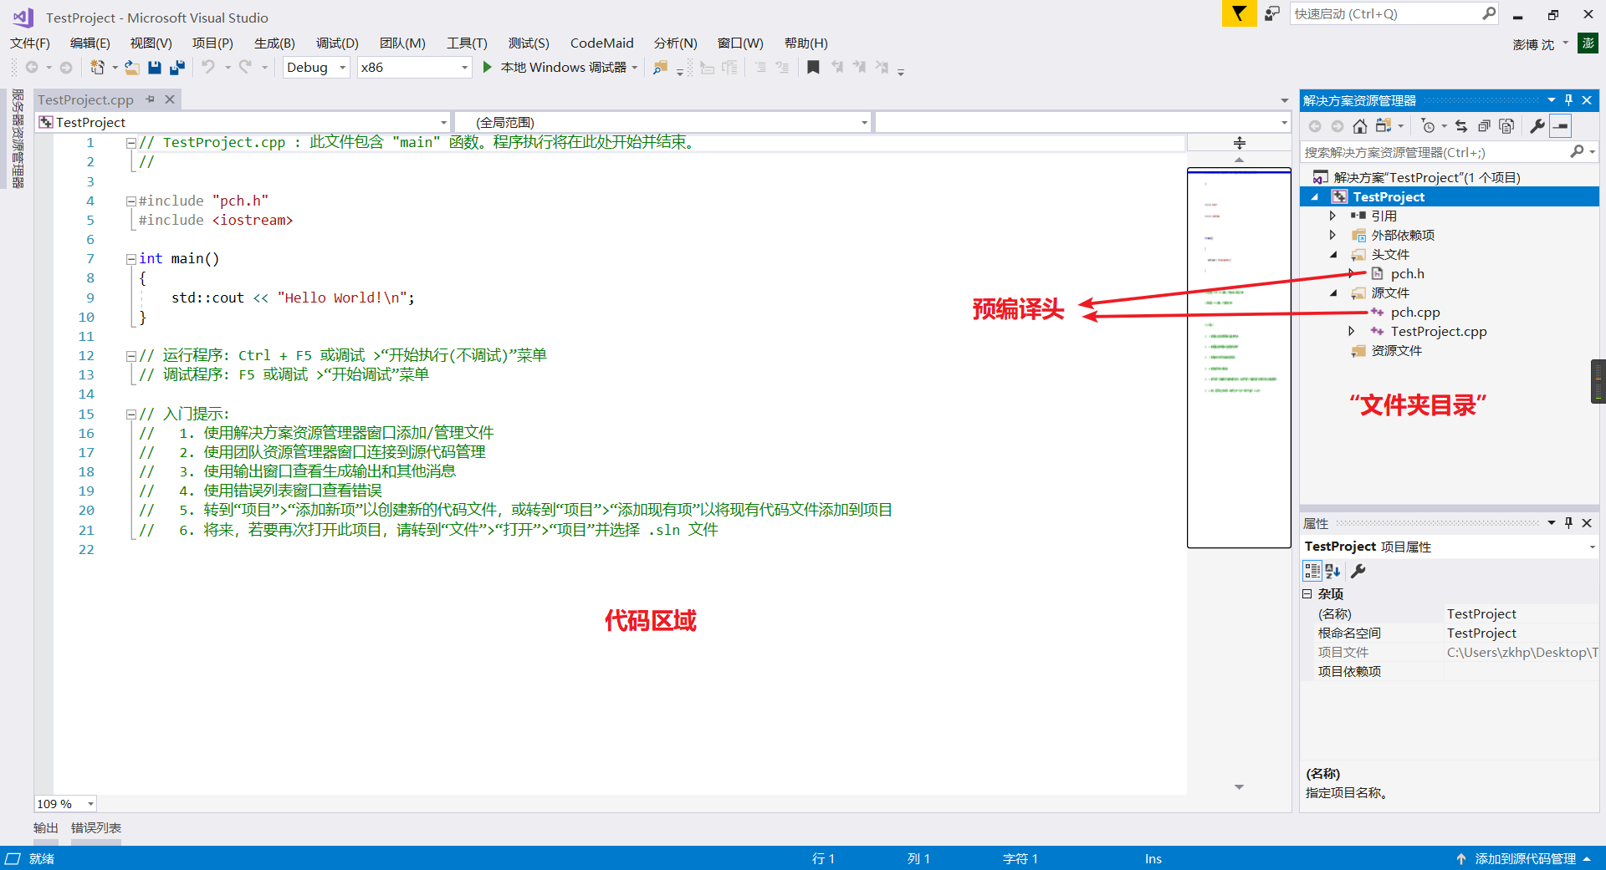1606x870 pixels.
Task: Open the CodeMaid menu
Action: click(x=601, y=43)
